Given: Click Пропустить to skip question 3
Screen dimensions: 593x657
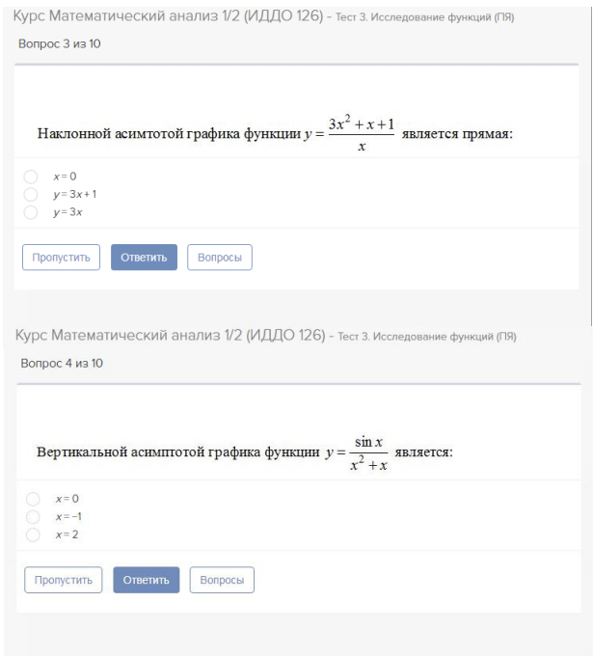Looking at the screenshot, I should (61, 258).
